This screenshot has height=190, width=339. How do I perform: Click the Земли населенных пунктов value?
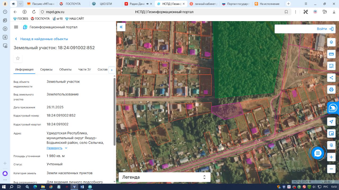70,173
